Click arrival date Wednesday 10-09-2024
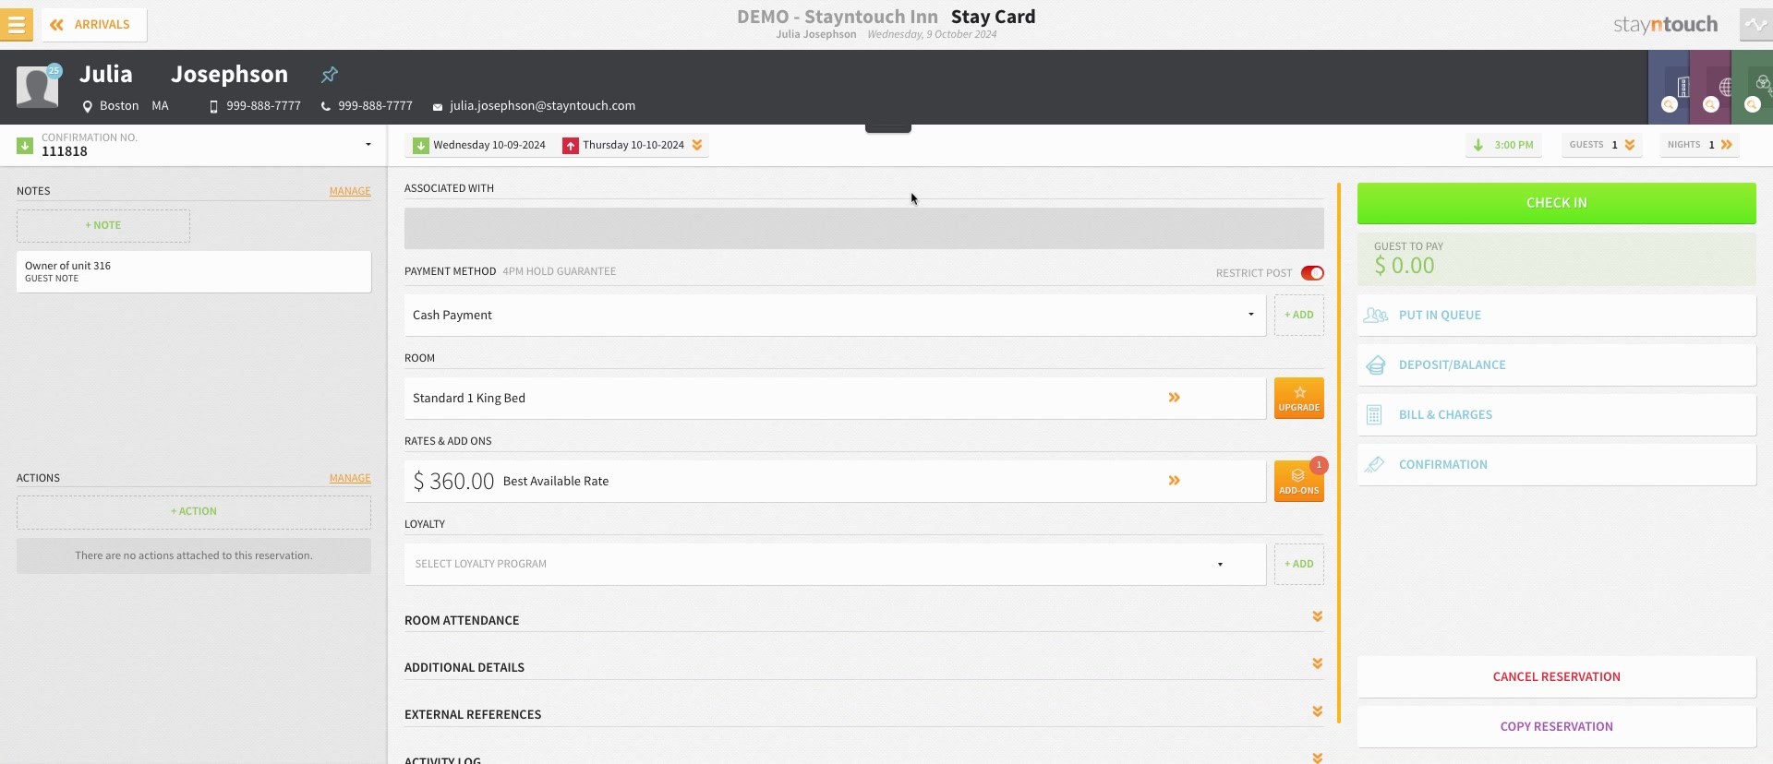 point(480,145)
